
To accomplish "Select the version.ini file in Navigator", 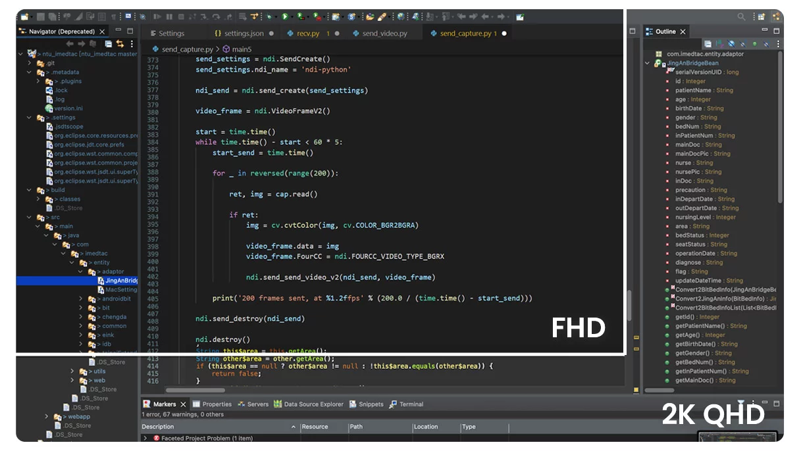I will point(68,108).
